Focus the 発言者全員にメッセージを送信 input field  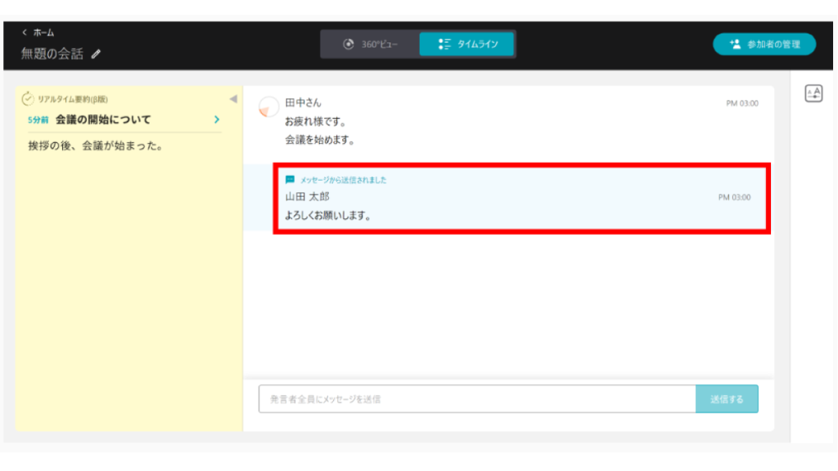(477, 399)
